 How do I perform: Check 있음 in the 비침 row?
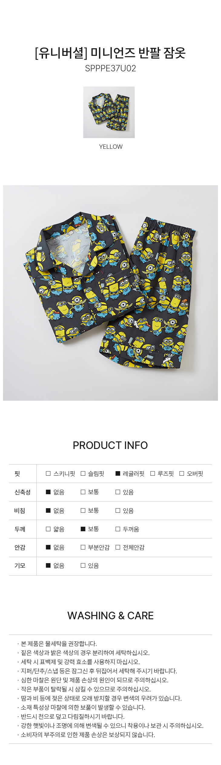click(118, 511)
